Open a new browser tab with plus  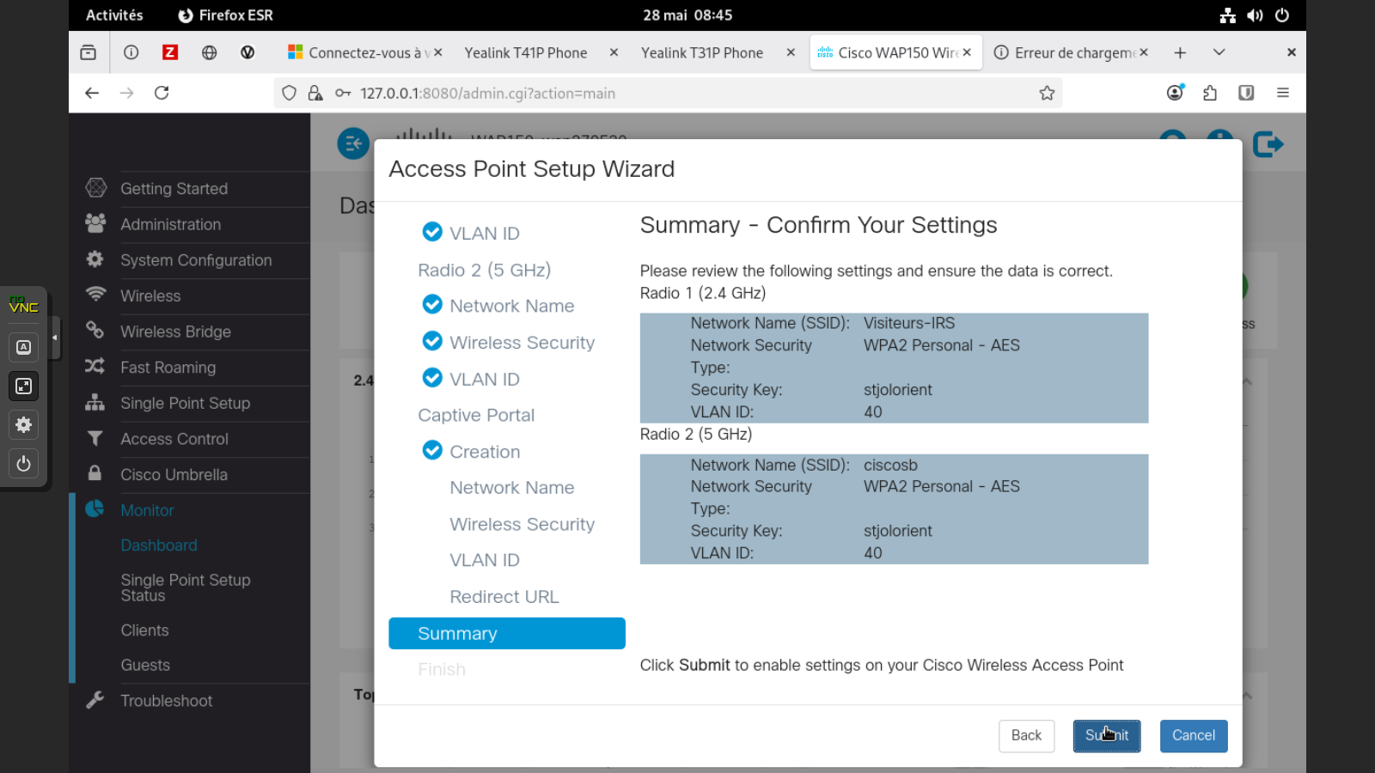[x=1180, y=52]
